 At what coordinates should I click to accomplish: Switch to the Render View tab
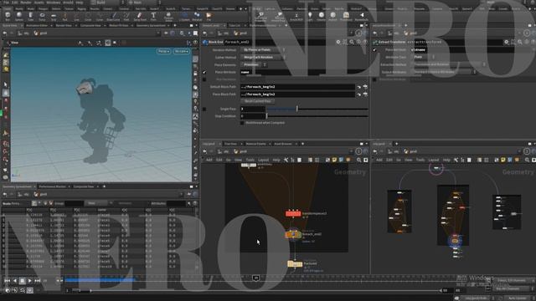[64, 26]
